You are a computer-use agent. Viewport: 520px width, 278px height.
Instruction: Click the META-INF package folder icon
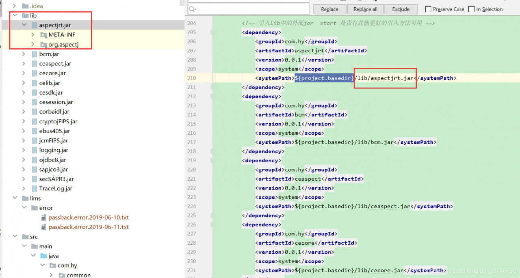[43, 35]
